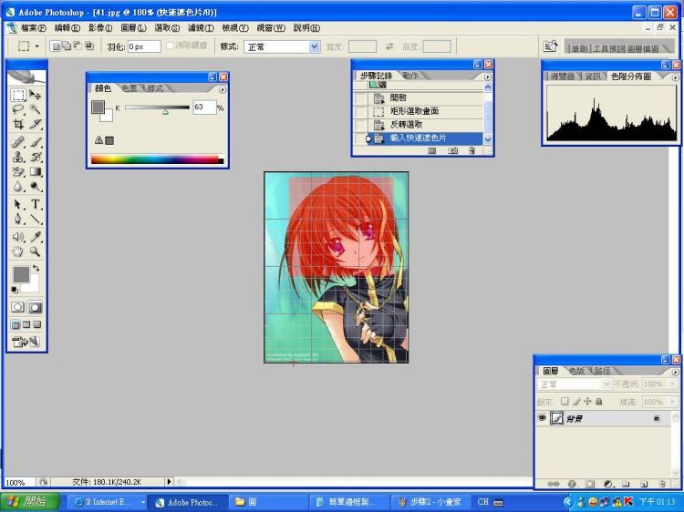
Task: Open the Color panel options arrow
Action: pos(222,89)
